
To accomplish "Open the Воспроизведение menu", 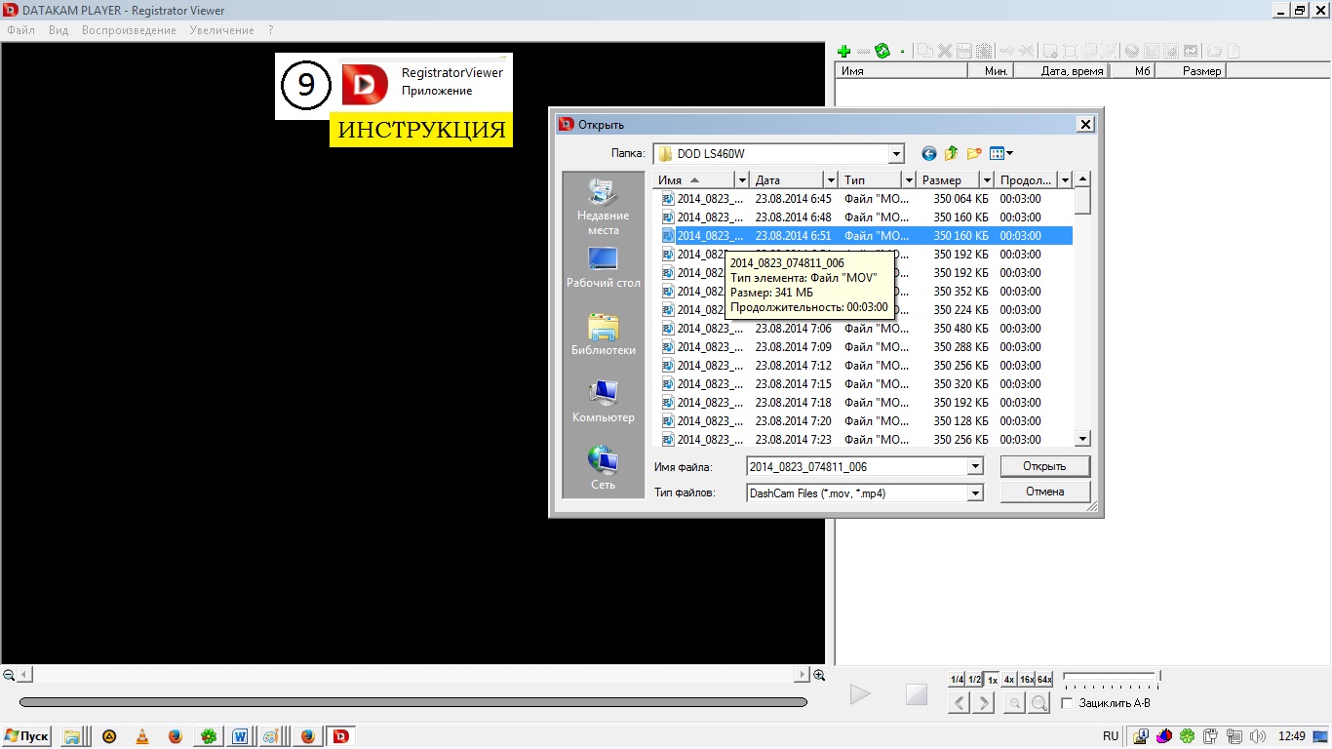I will [129, 30].
